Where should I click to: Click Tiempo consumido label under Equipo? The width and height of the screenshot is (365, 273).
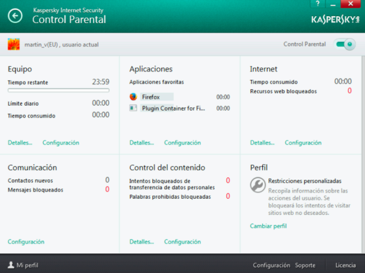click(x=31, y=116)
